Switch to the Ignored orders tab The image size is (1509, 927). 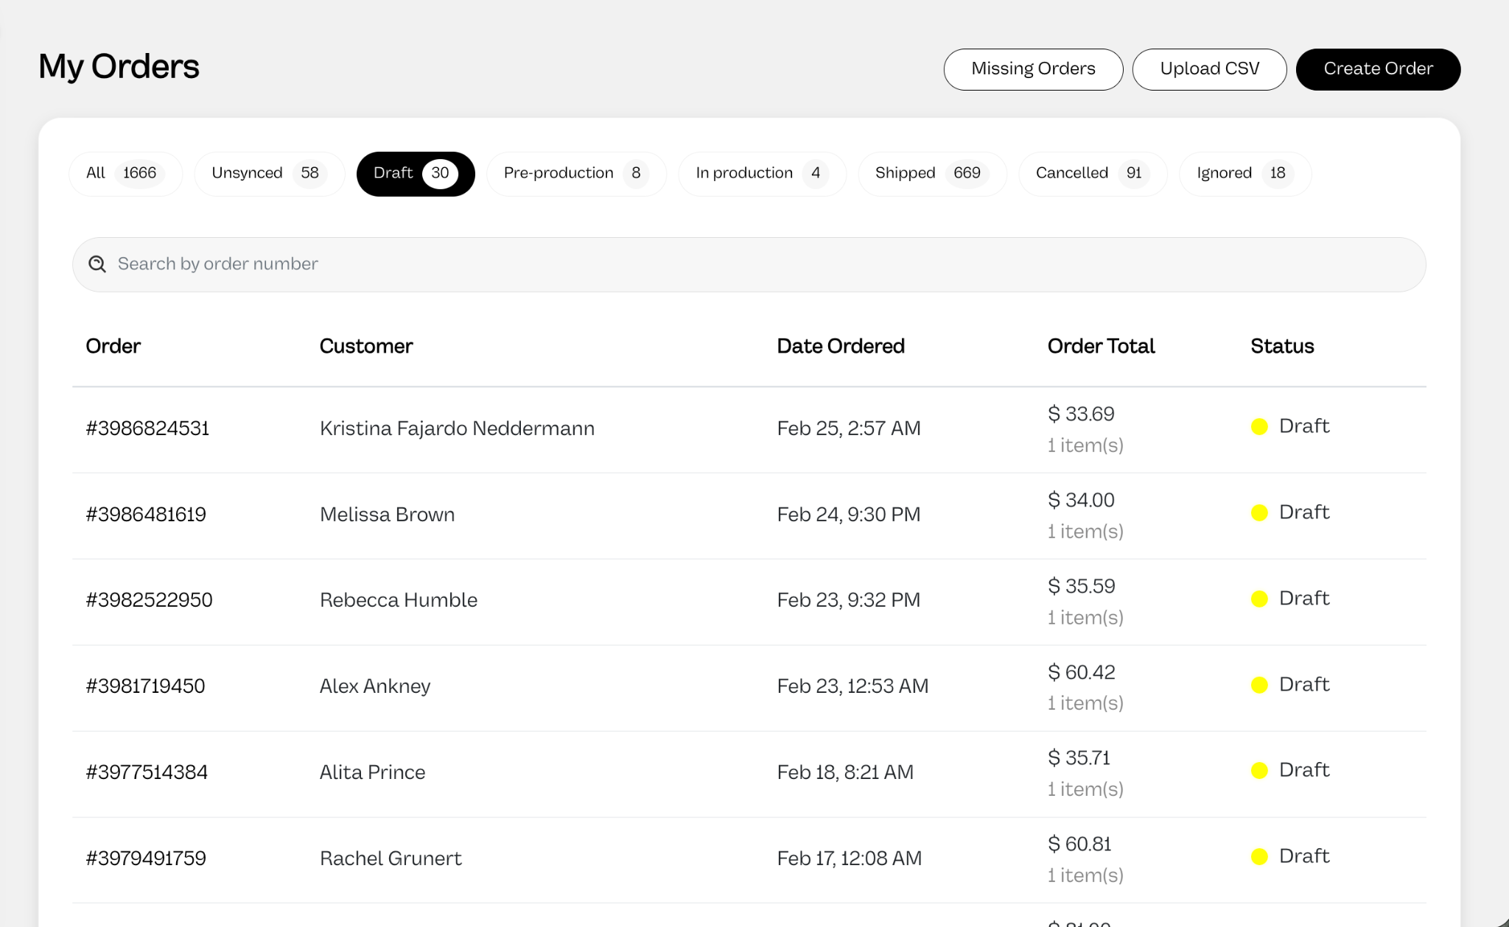point(1245,174)
